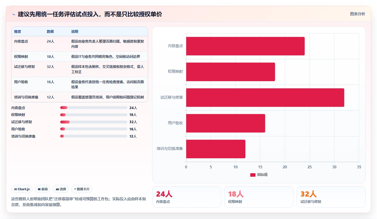
Task: Click the 用户验收 bar in the chart
Action: 226,123
